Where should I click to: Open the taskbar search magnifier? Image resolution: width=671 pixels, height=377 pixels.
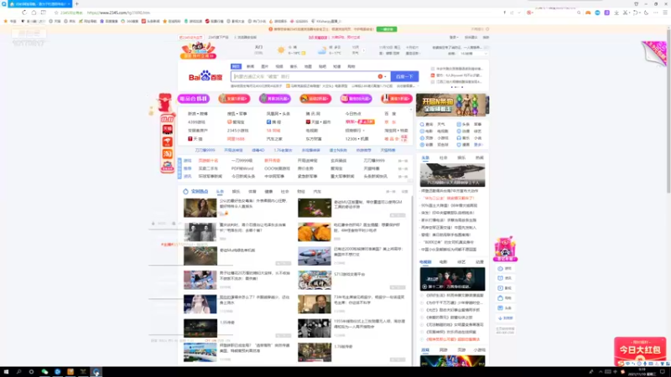point(18,372)
